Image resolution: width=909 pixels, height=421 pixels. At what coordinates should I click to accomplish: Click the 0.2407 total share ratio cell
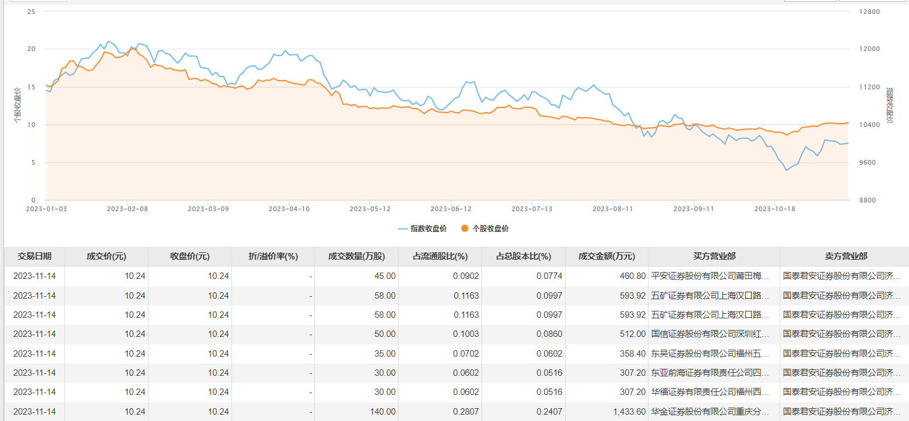click(x=524, y=411)
